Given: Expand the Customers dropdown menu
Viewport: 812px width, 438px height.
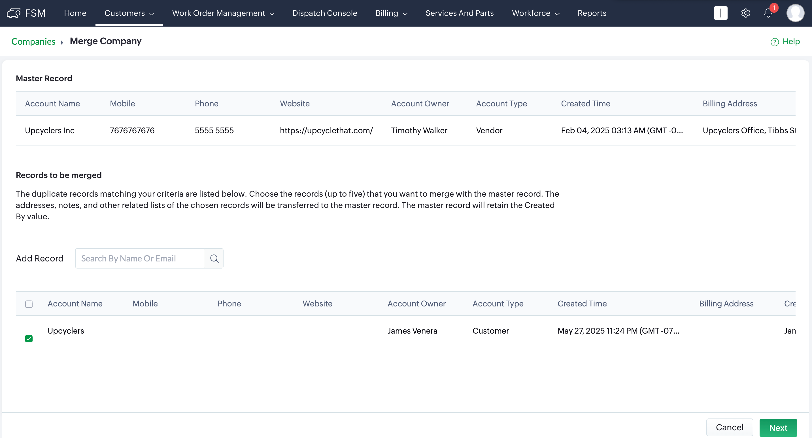Looking at the screenshot, I should [x=129, y=13].
